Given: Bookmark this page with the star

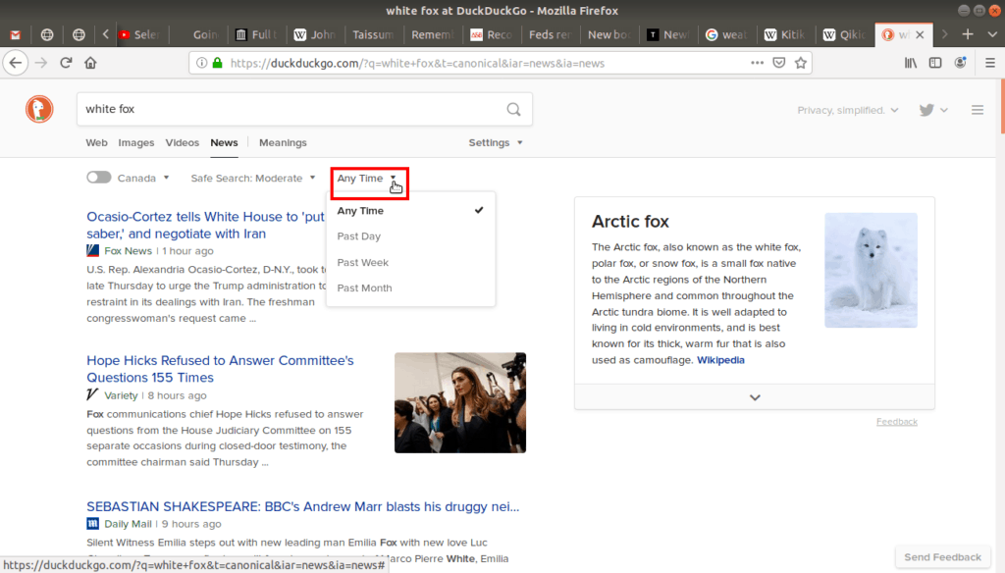Looking at the screenshot, I should [801, 63].
